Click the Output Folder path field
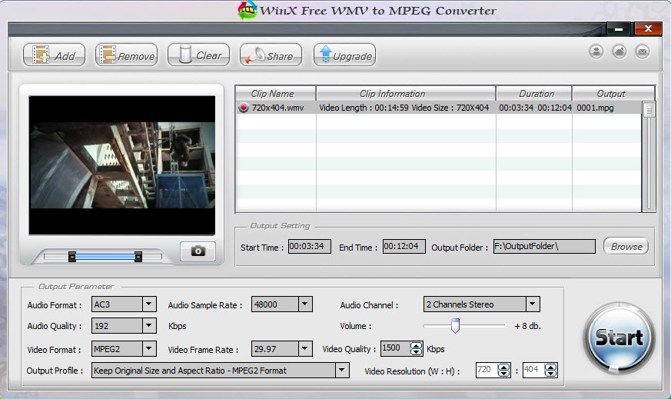This screenshot has width=671, height=399. 544,246
